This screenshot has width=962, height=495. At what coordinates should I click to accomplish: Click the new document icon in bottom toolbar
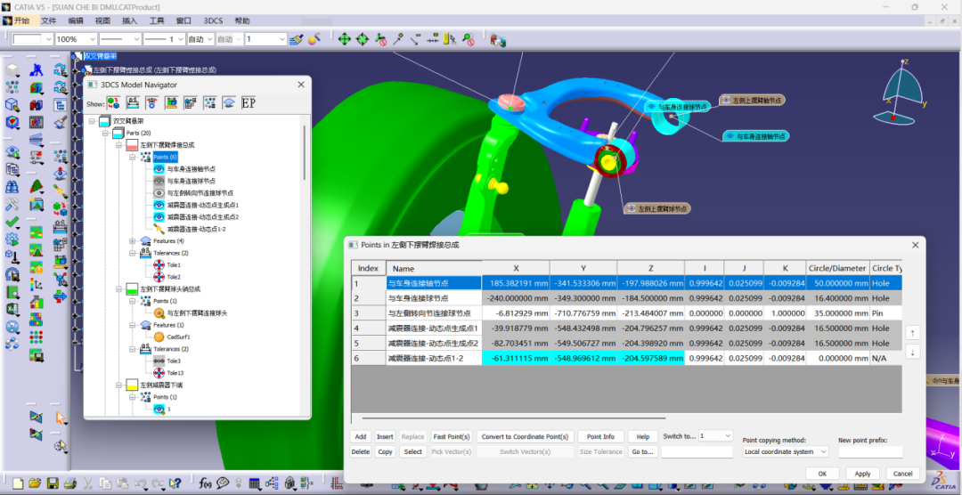pyautogui.click(x=18, y=483)
